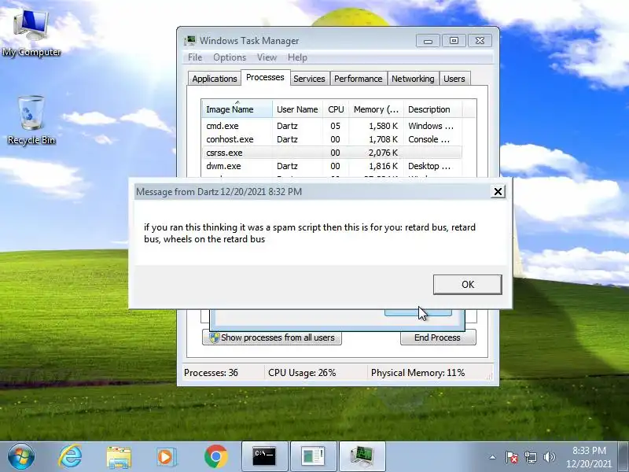This screenshot has width=629, height=472.
Task: Click the Task Manager title bar icon
Action: click(x=190, y=41)
